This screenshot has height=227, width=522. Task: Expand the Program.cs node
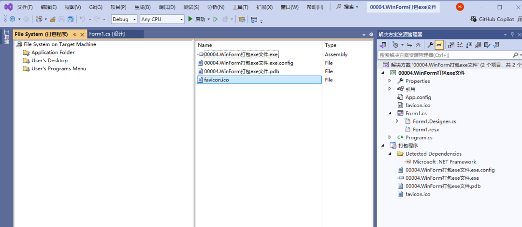coord(390,137)
